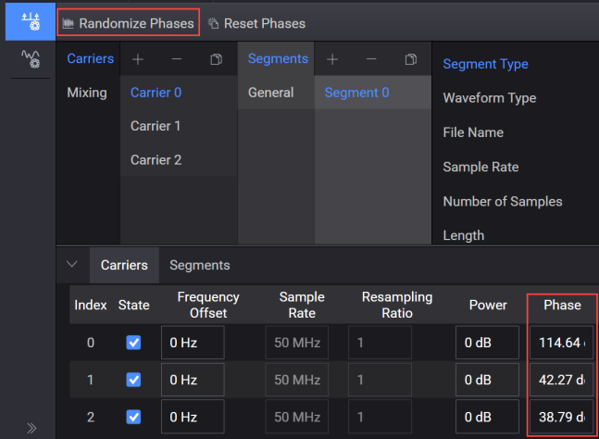Screen dimensions: 599x439
Task: Edit Frequency Offset field for index 1
Action: (193, 380)
